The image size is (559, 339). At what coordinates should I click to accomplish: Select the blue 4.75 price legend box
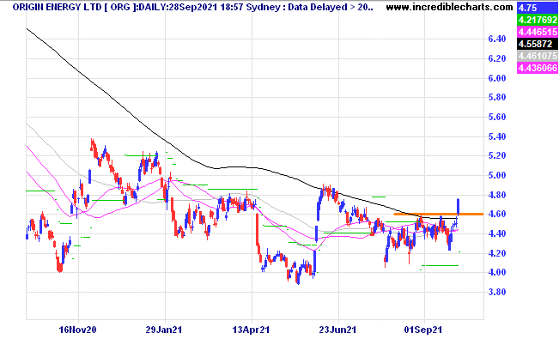click(x=537, y=8)
